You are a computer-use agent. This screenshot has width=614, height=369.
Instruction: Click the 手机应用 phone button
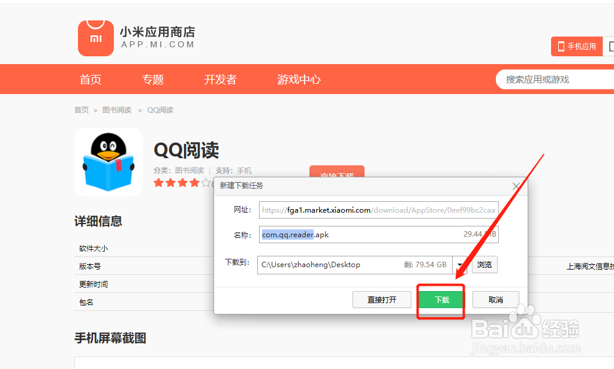576,47
